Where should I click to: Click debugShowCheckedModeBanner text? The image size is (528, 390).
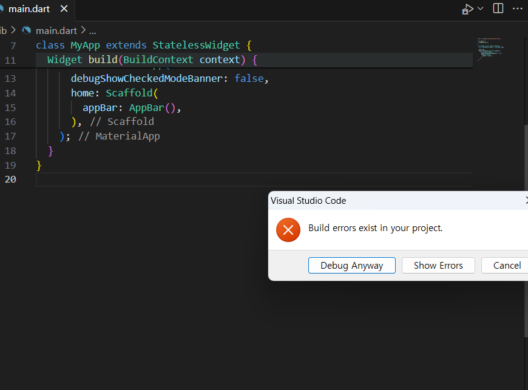click(146, 78)
